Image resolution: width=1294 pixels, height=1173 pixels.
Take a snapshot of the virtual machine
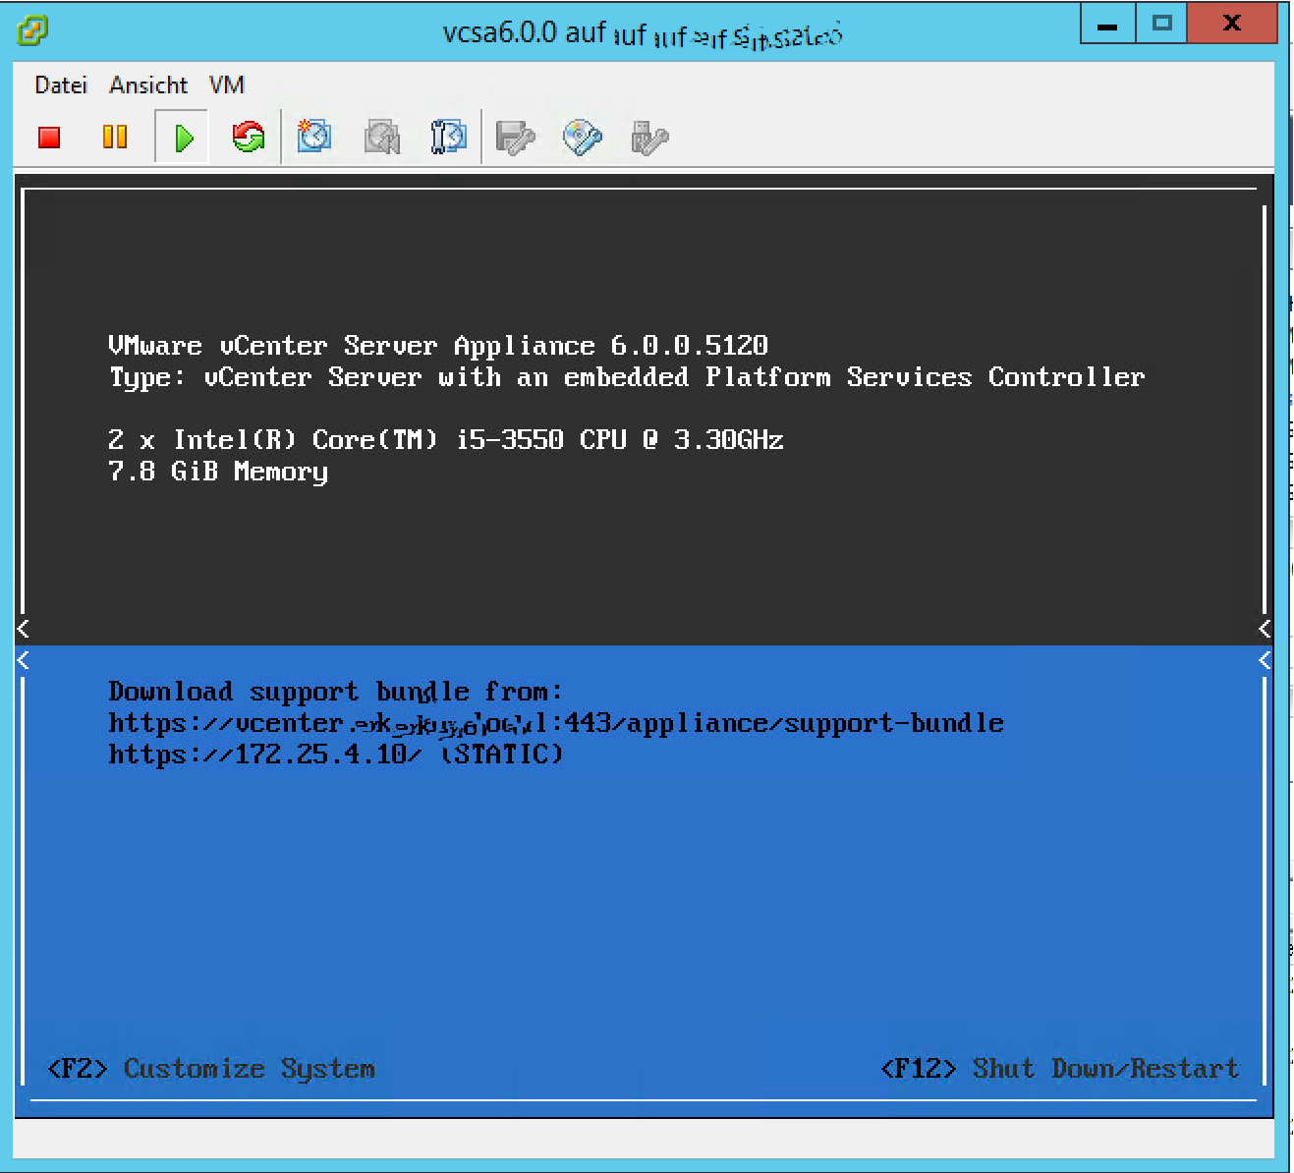click(314, 137)
